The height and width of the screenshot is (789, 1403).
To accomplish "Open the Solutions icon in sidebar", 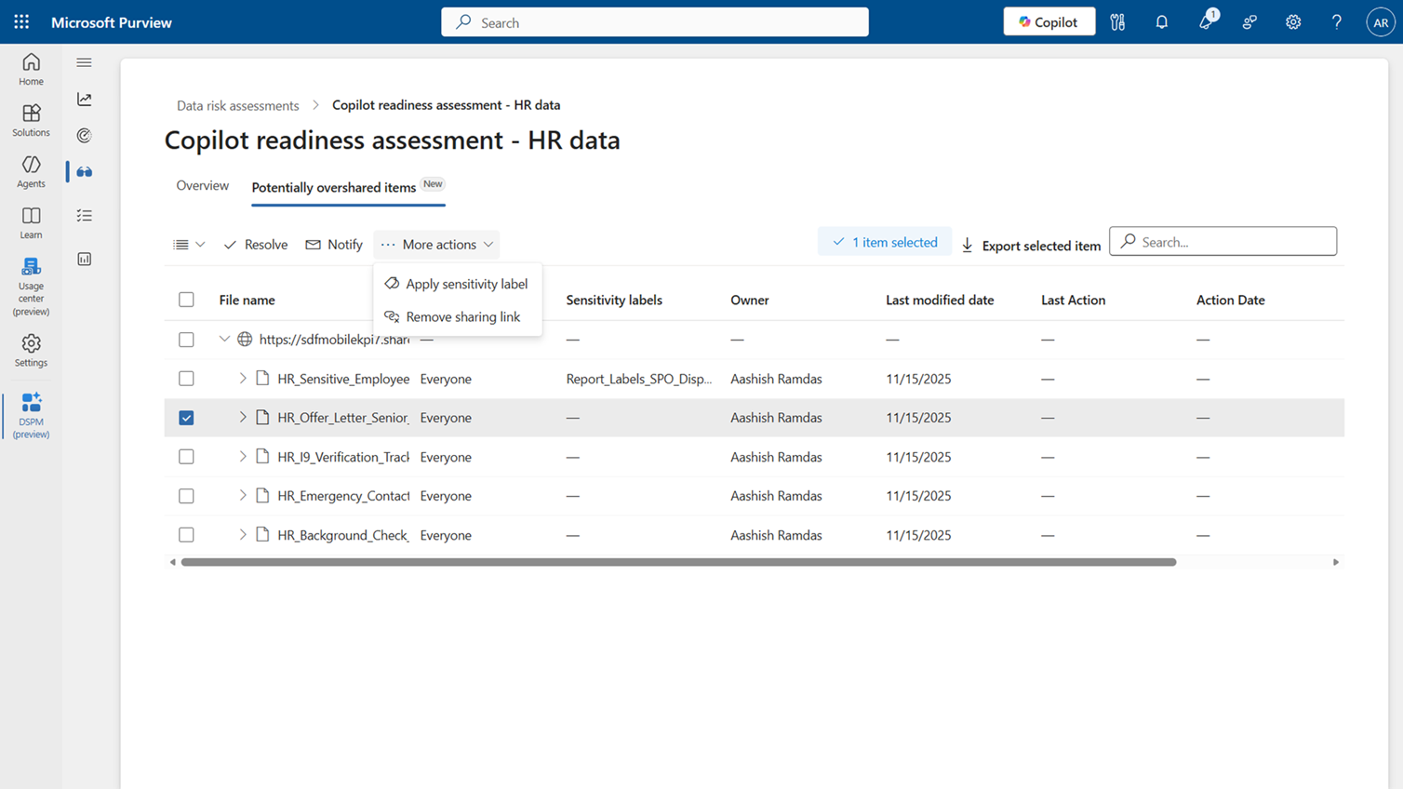I will (x=31, y=120).
